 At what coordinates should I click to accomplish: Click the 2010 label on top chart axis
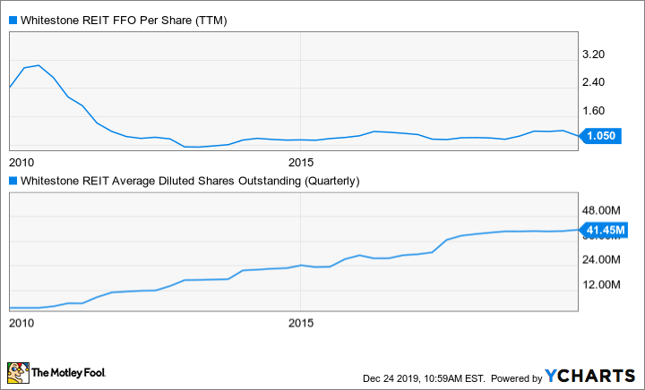coord(21,162)
